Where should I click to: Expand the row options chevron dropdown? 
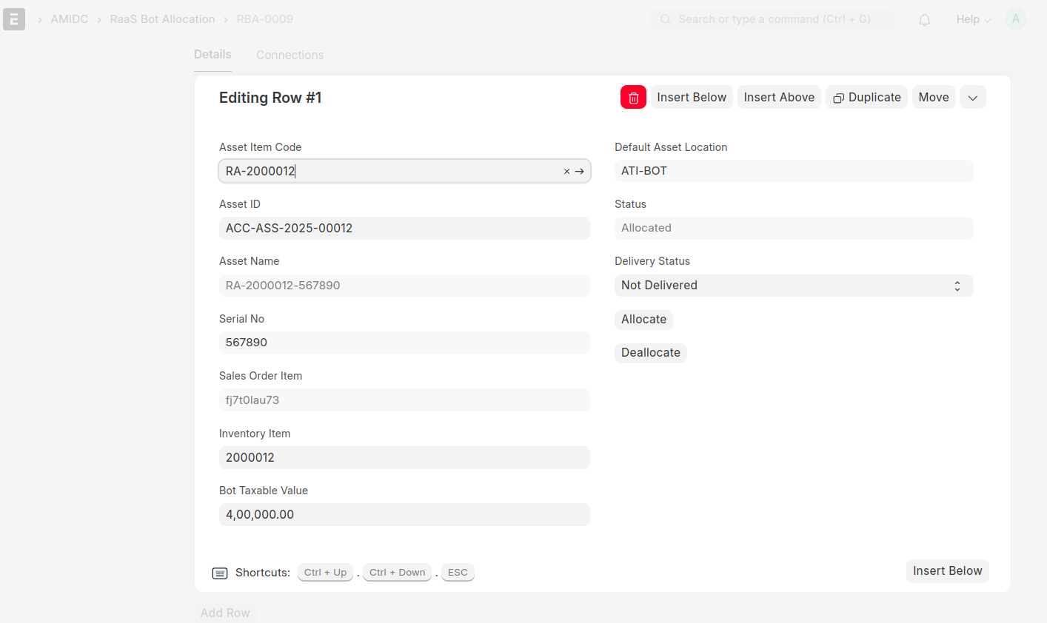tap(972, 98)
